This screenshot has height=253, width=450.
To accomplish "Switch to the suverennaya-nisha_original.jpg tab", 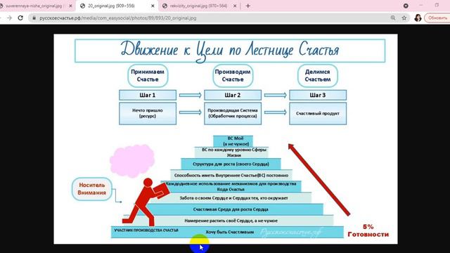I will click(34, 6).
